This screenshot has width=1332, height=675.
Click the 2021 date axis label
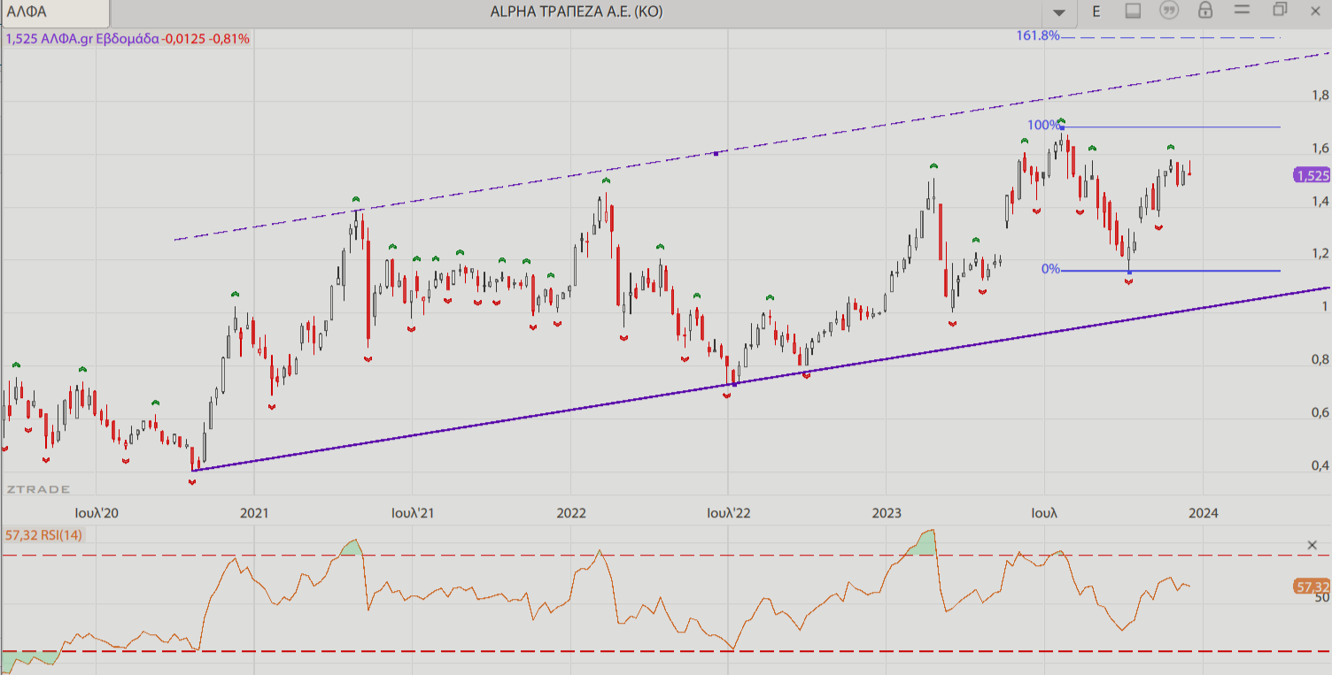[254, 513]
